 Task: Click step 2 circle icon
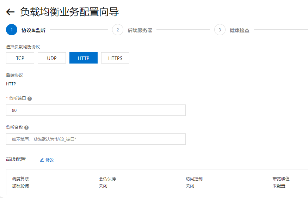tap(118, 30)
